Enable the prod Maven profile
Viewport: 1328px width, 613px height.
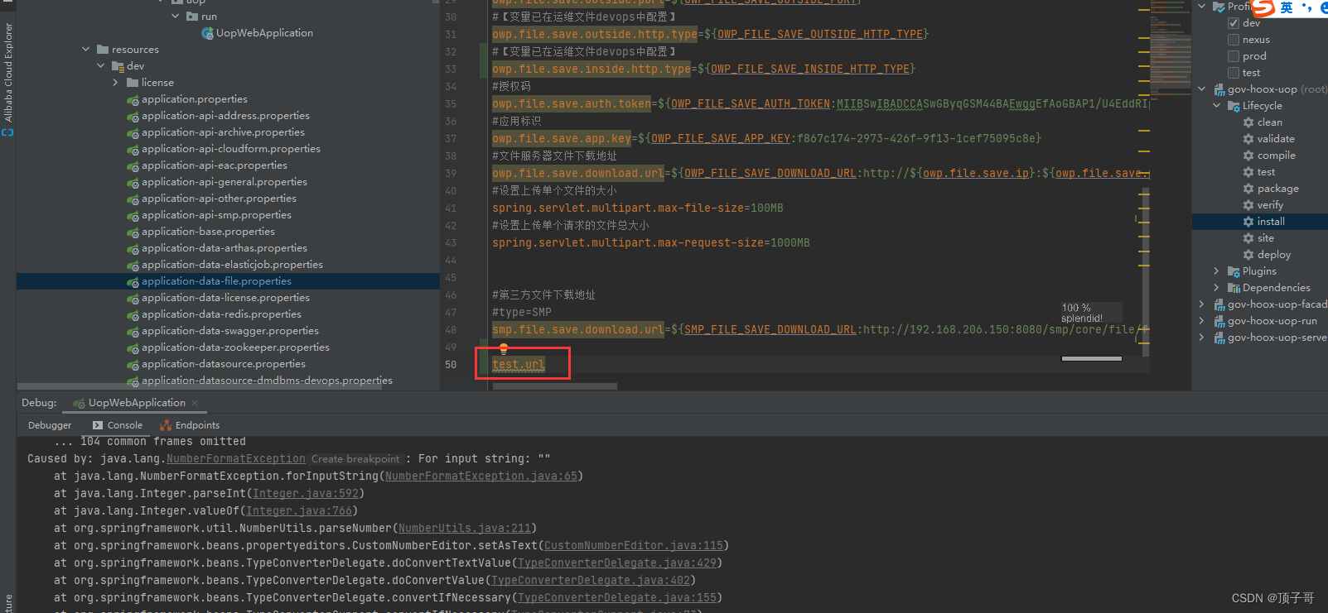click(1234, 56)
